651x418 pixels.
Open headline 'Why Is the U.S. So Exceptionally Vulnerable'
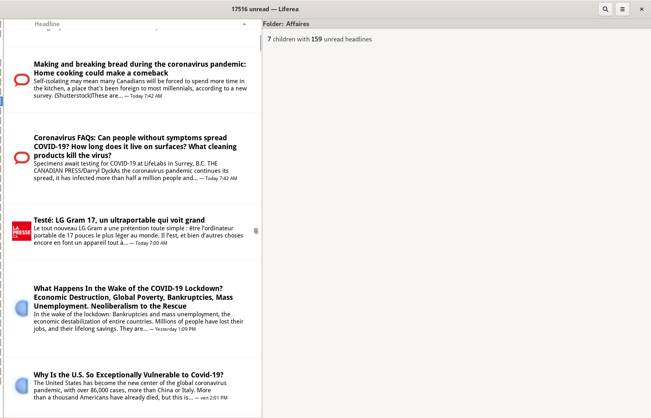click(129, 375)
